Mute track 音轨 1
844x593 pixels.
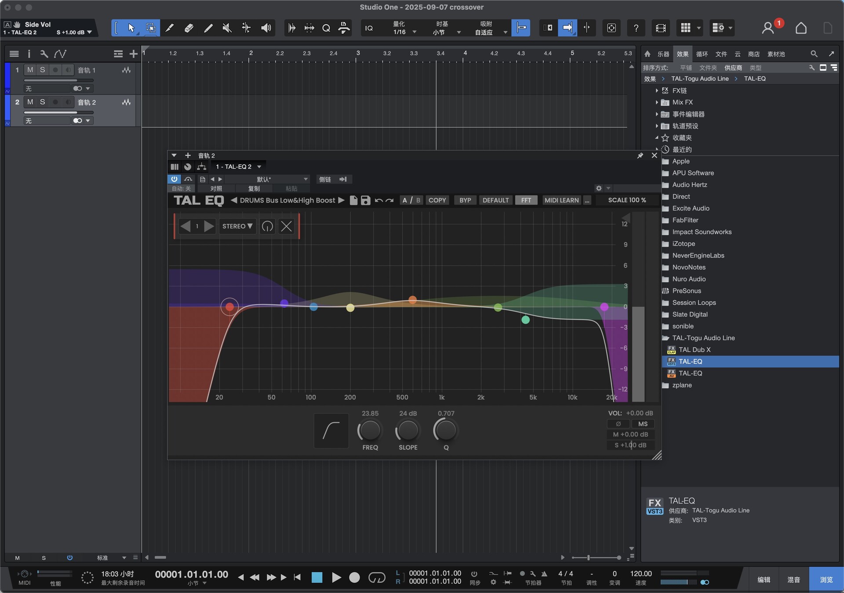click(30, 70)
